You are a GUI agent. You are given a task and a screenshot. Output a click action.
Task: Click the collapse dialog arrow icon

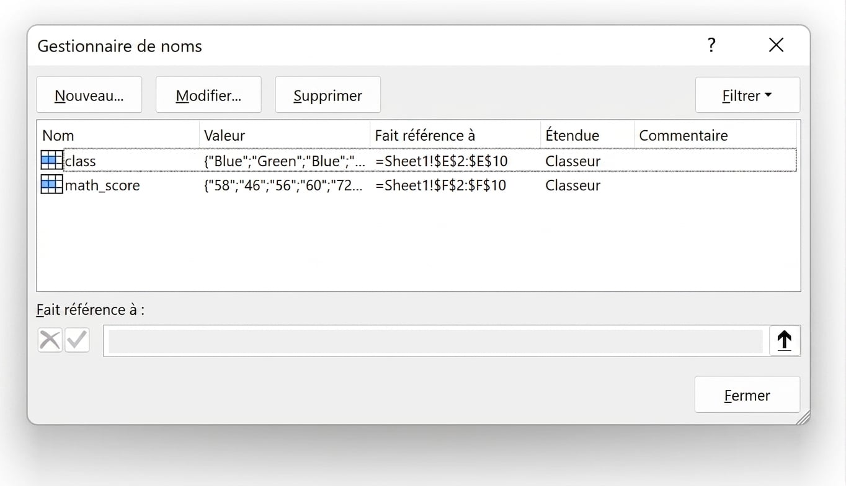[785, 340]
